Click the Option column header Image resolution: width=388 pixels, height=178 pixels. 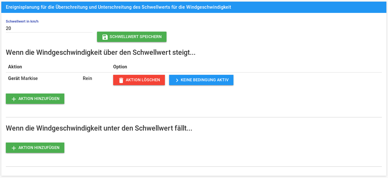120,67
